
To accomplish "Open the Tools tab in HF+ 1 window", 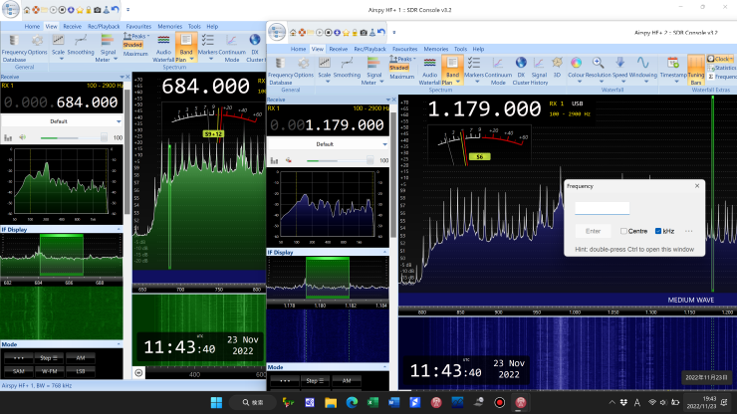I will click(x=194, y=26).
